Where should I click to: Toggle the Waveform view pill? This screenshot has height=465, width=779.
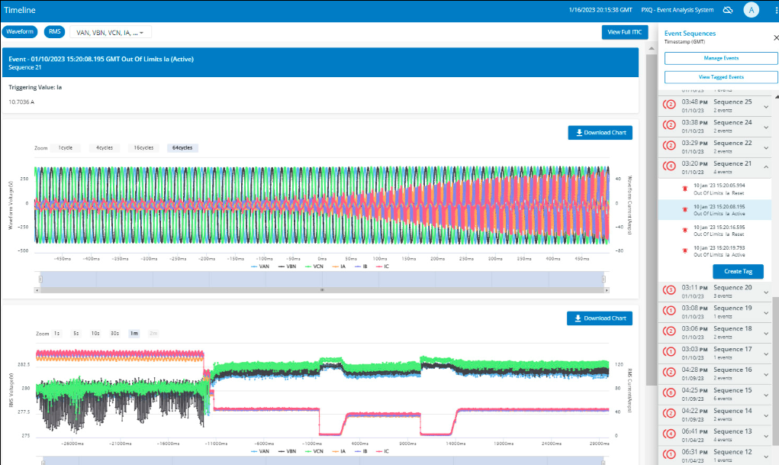point(20,32)
